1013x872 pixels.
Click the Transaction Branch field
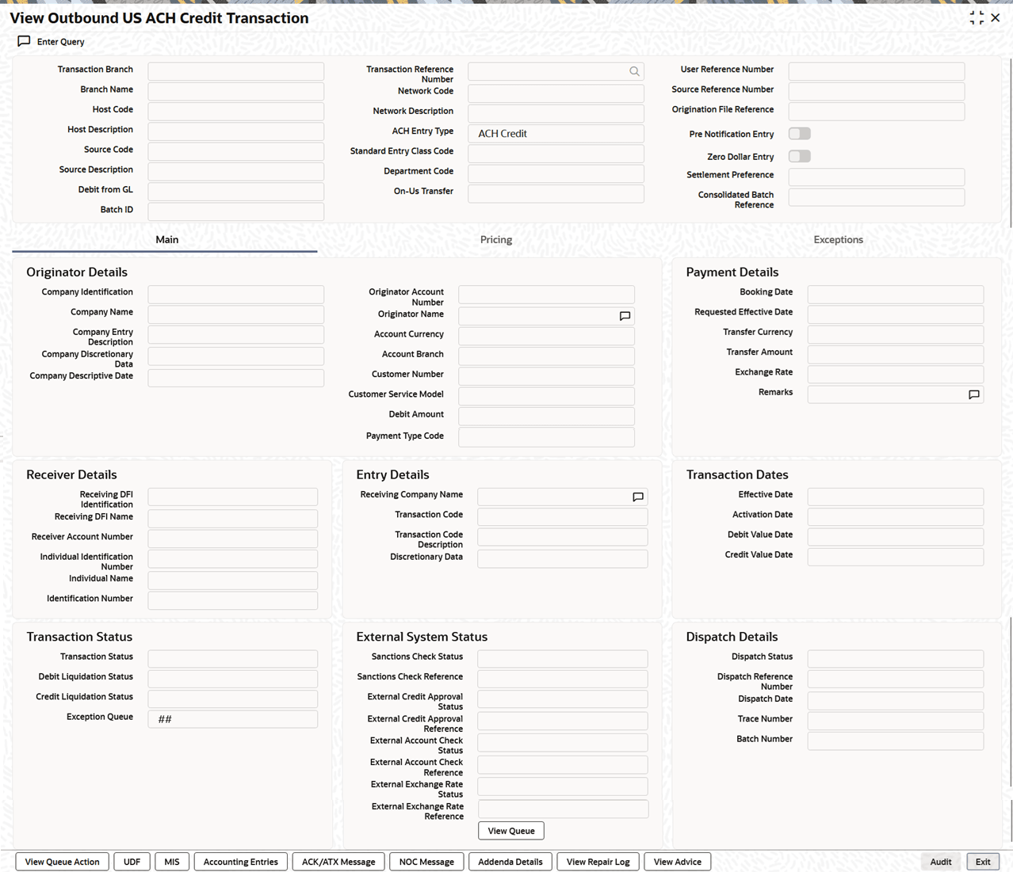[235, 71]
